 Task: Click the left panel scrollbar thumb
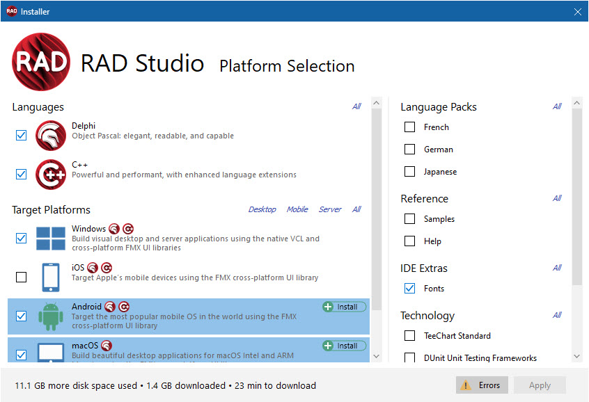(377, 209)
